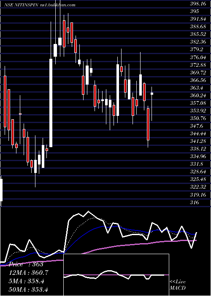Click the 369.72 price axis label
This screenshot has width=211, height=296.
[197, 72]
